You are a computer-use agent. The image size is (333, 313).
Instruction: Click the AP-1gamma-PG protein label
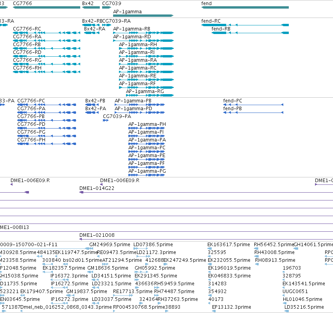coord(147,171)
